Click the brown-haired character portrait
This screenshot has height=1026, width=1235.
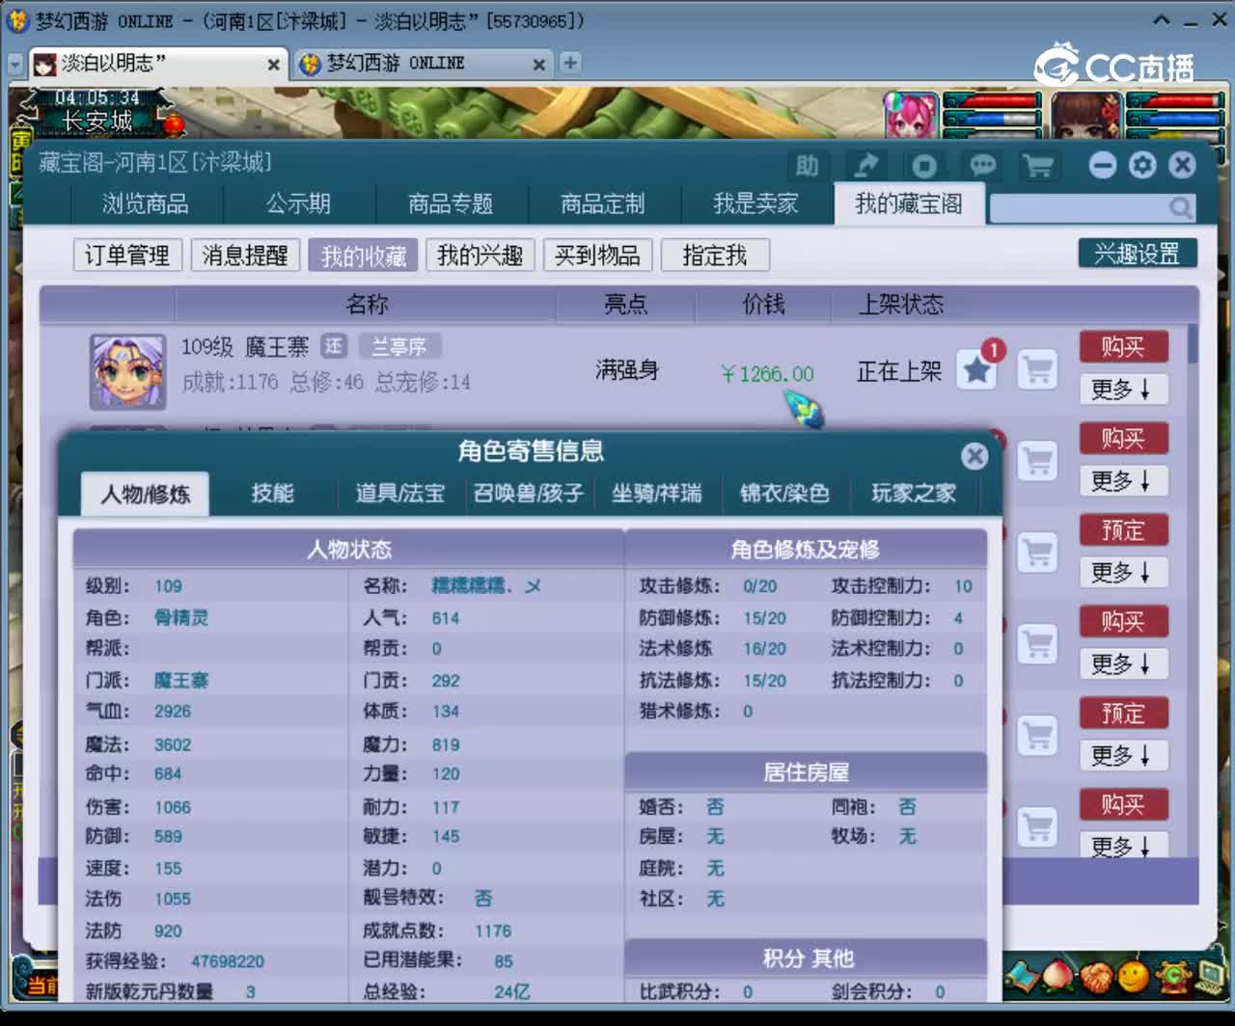(x=1086, y=116)
